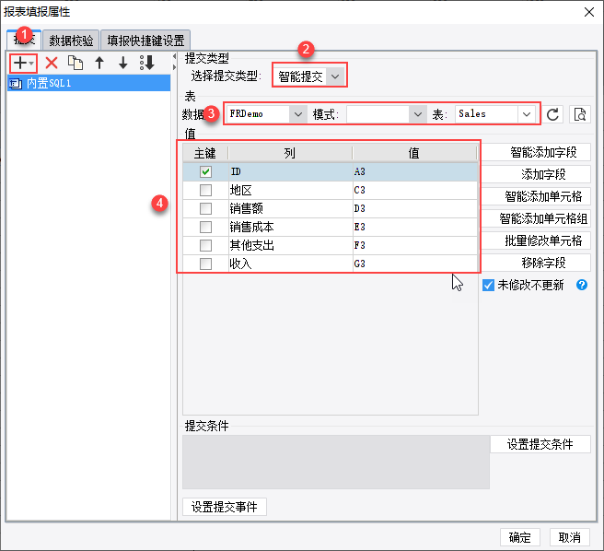Collapse the left panel with the splitter arrow
This screenshot has height=551, width=604.
[174, 57]
